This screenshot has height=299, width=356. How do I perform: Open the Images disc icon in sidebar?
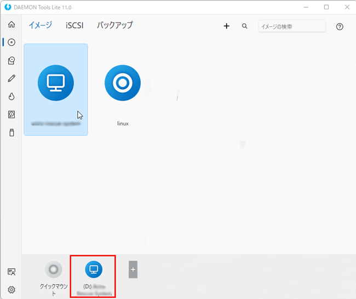point(11,43)
